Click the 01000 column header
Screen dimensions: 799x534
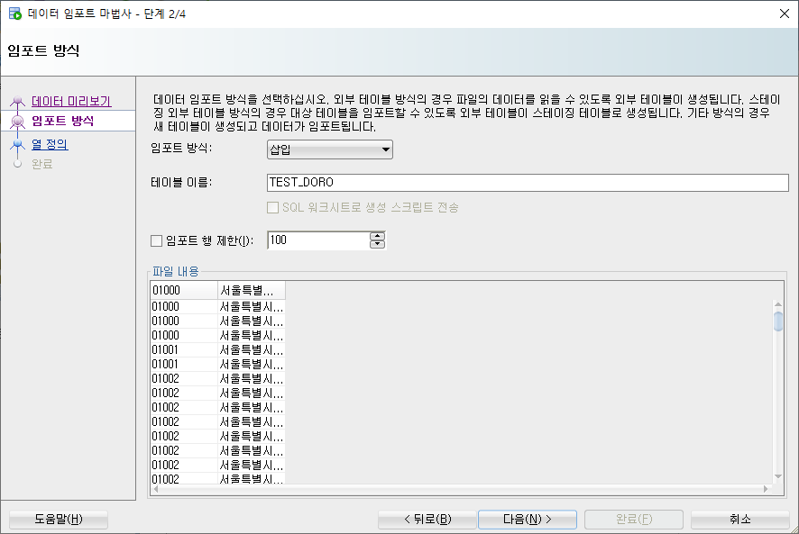pyautogui.click(x=184, y=290)
